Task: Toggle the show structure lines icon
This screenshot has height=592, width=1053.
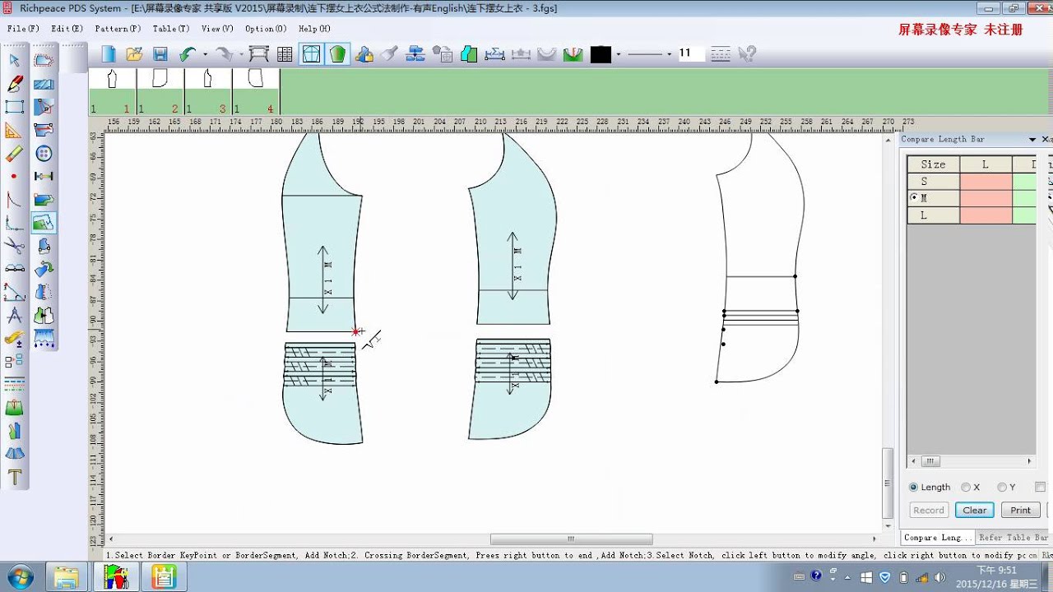Action: 311,54
